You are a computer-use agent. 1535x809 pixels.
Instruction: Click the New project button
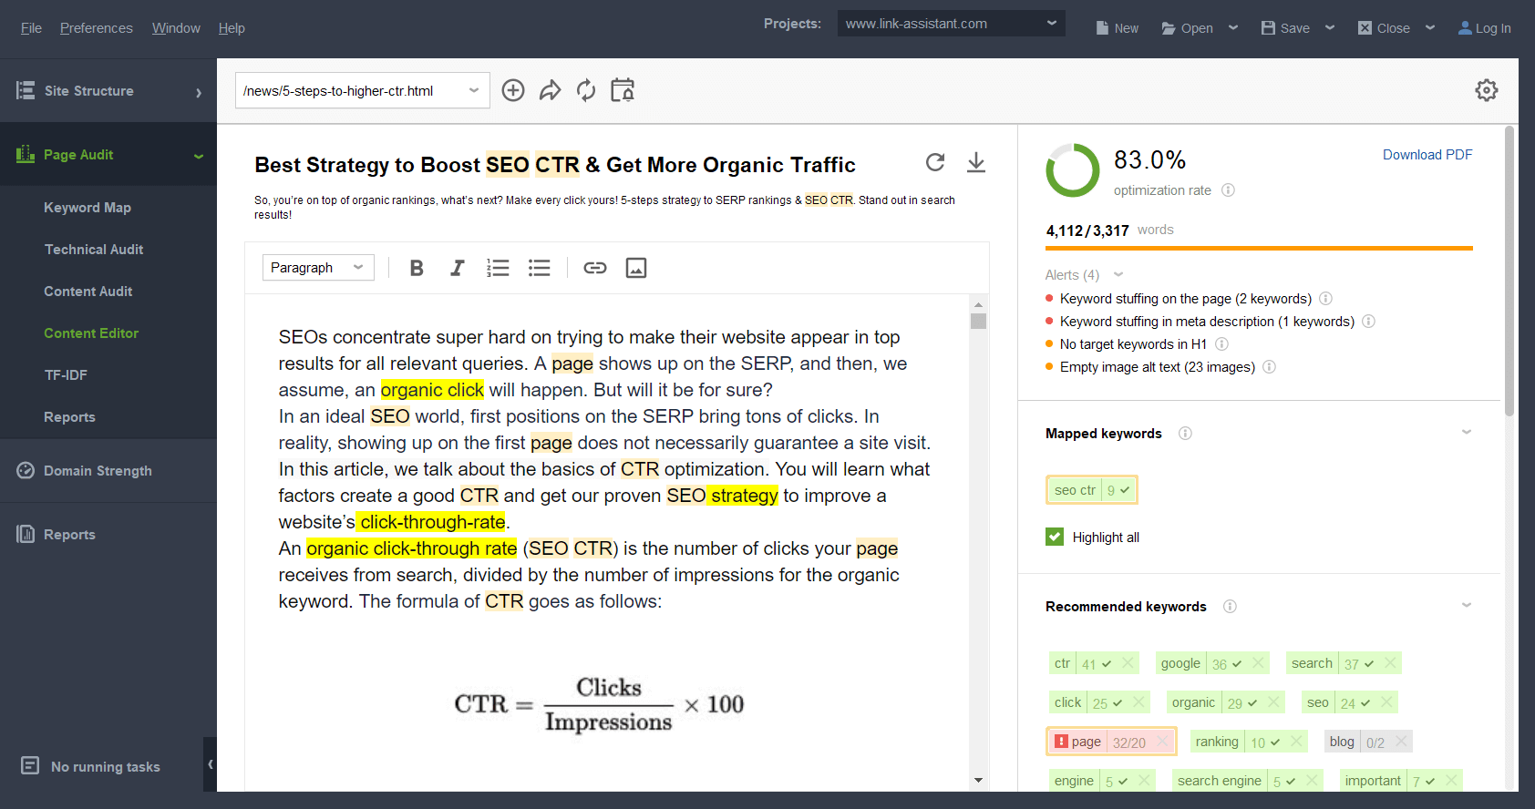pyautogui.click(x=1117, y=28)
